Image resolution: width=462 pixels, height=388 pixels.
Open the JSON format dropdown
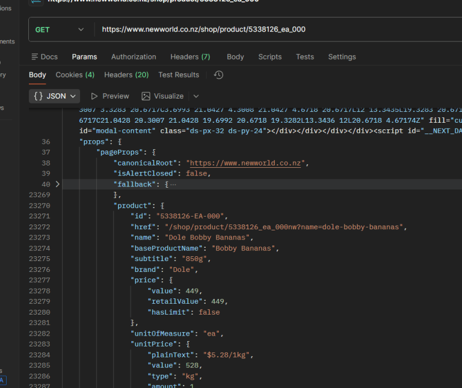pos(55,96)
